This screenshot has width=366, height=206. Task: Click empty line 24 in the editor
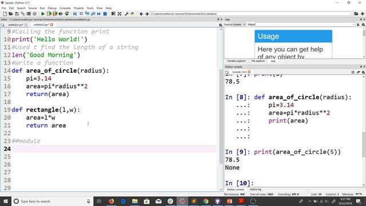point(114,149)
